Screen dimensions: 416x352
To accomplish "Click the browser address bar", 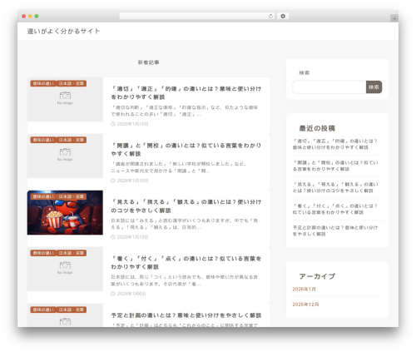I will click(196, 17).
